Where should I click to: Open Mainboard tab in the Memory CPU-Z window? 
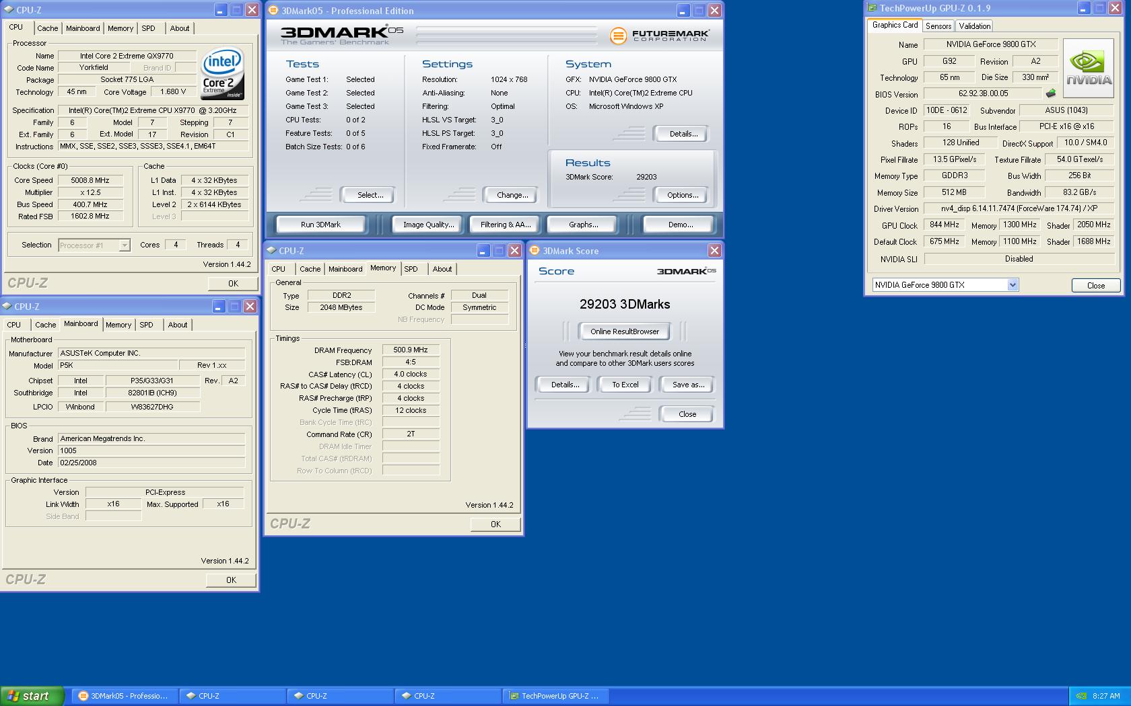click(x=345, y=269)
